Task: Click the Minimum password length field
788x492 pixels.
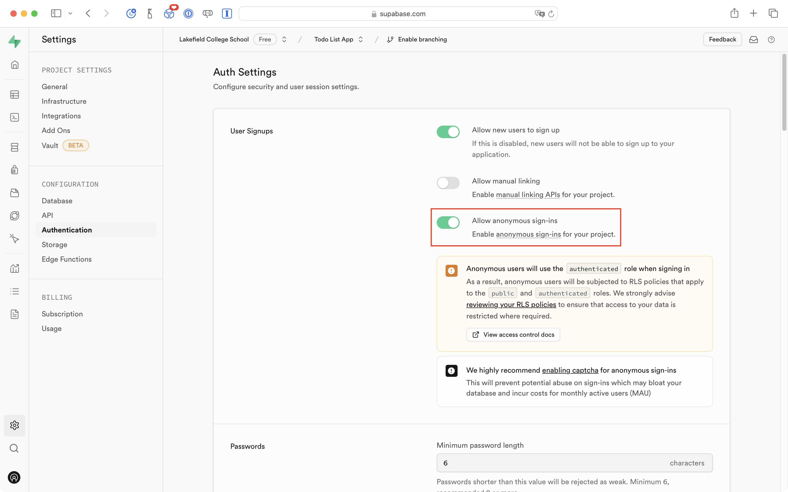Action: [553, 463]
